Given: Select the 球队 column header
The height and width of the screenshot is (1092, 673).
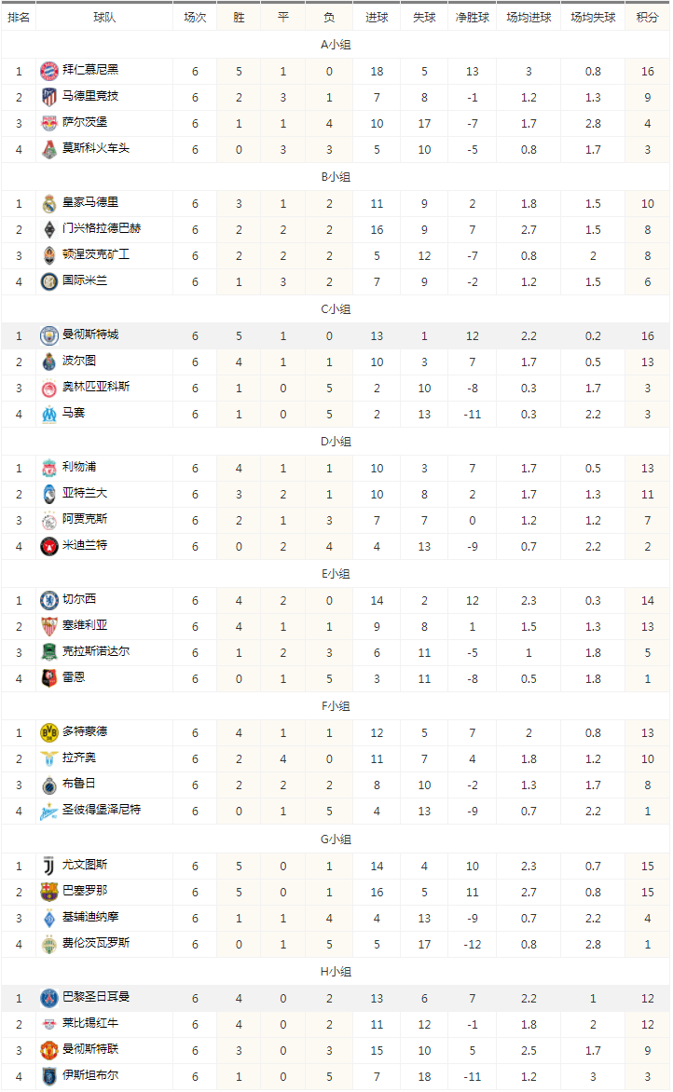Looking at the screenshot, I should pos(104,18).
